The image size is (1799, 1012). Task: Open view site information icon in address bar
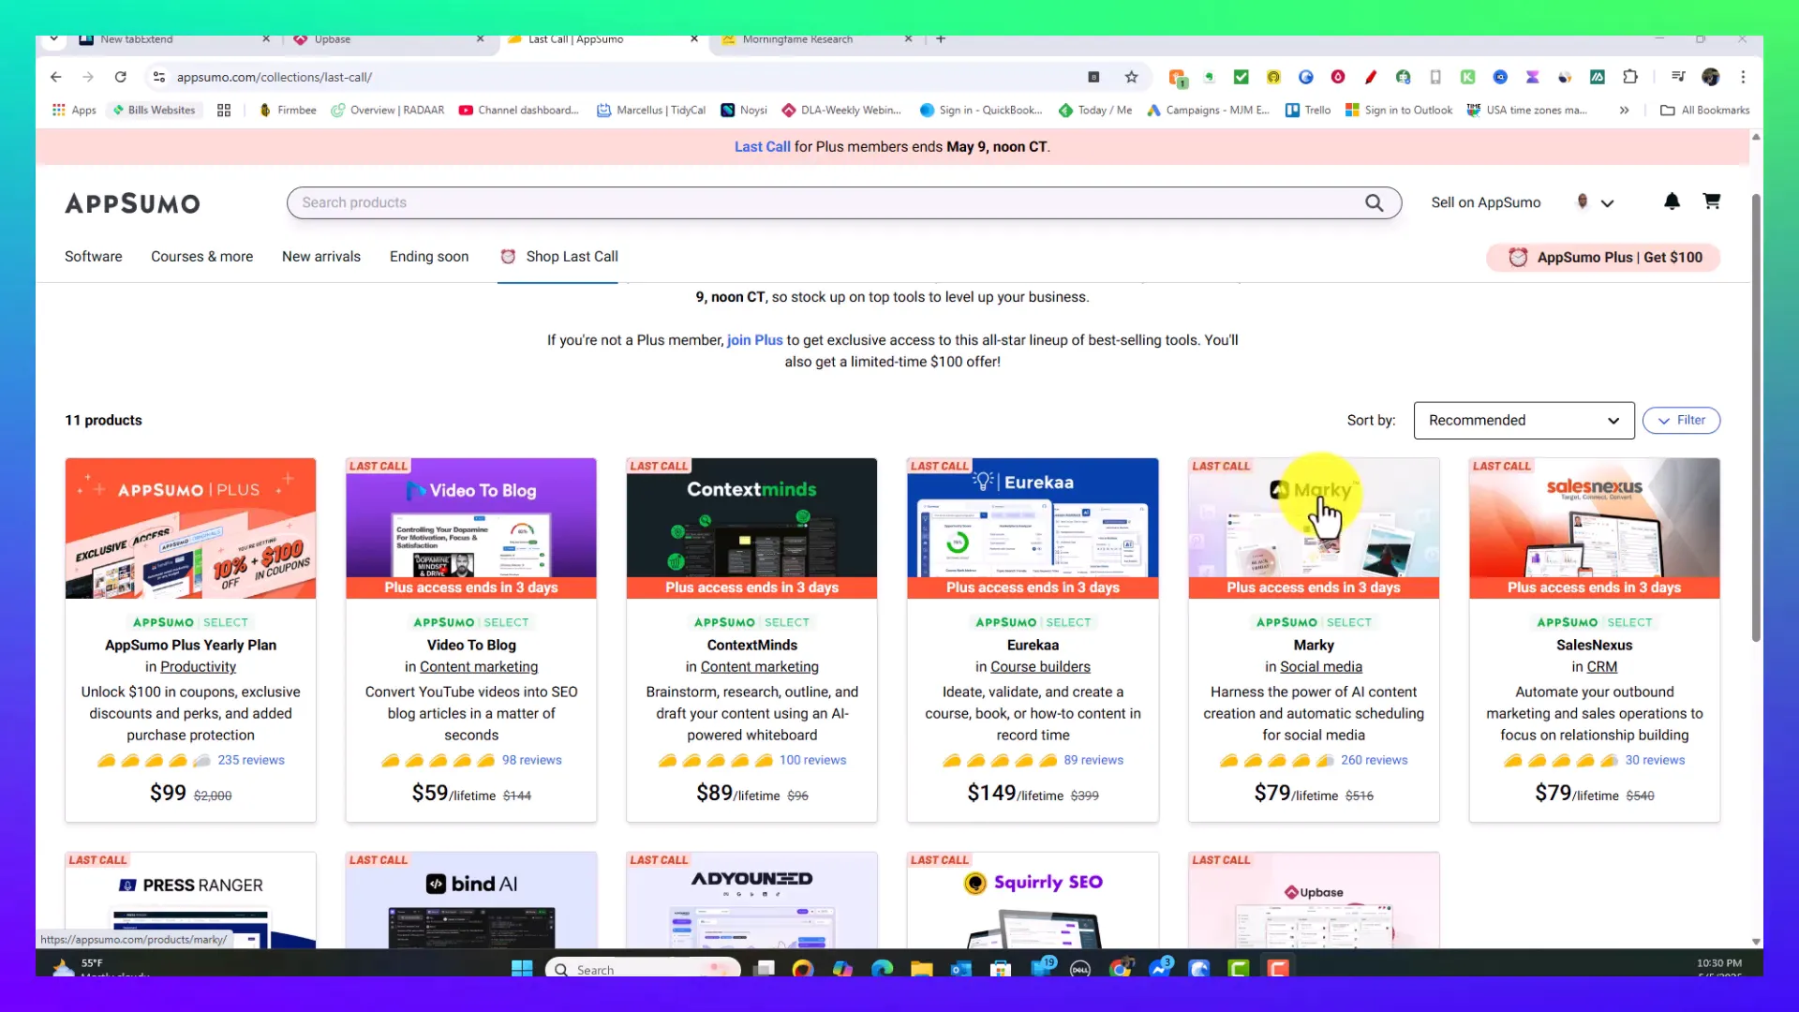point(159,77)
